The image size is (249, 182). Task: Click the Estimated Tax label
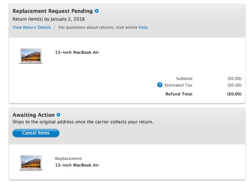click(178, 85)
